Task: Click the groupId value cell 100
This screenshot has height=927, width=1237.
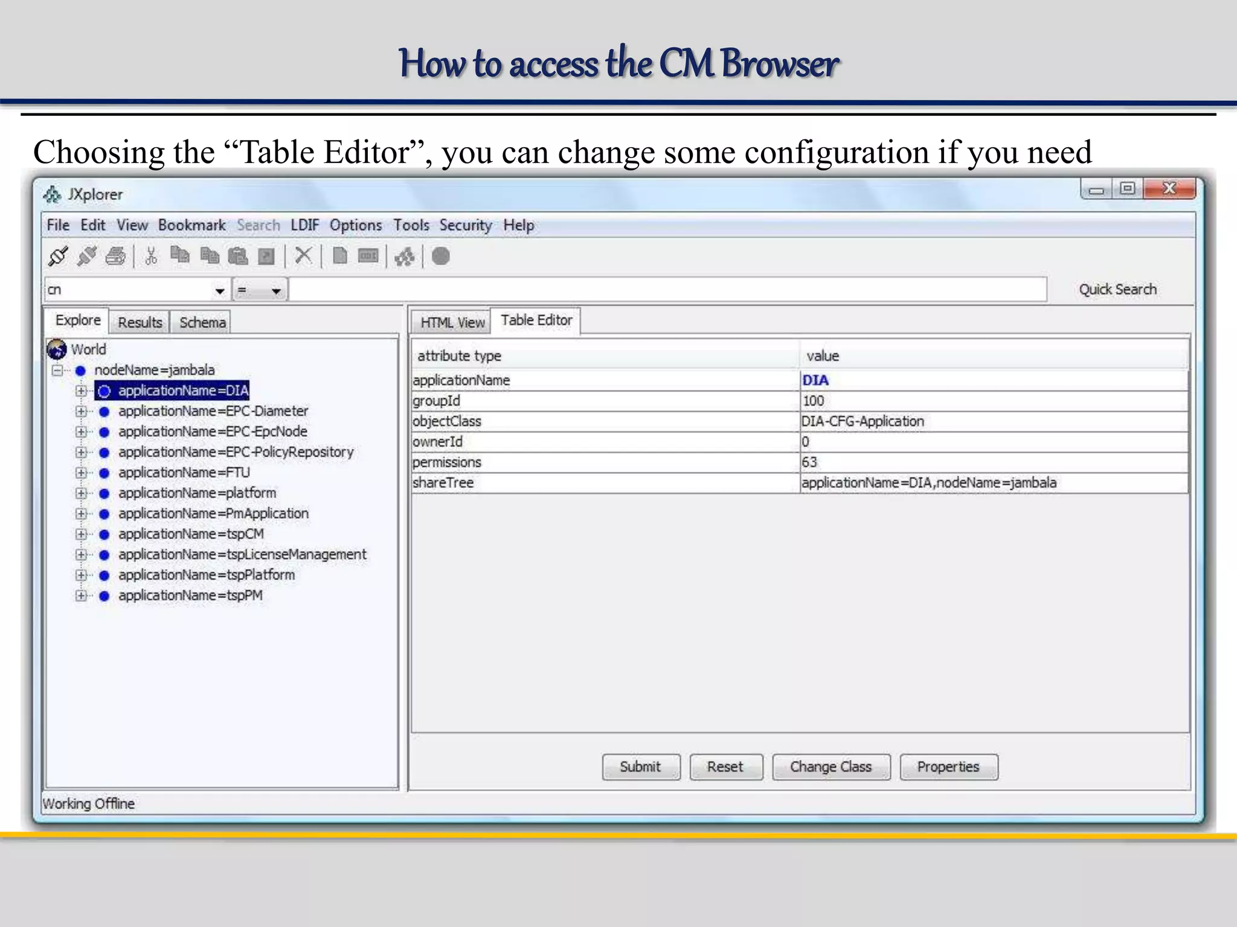Action: [x=994, y=401]
